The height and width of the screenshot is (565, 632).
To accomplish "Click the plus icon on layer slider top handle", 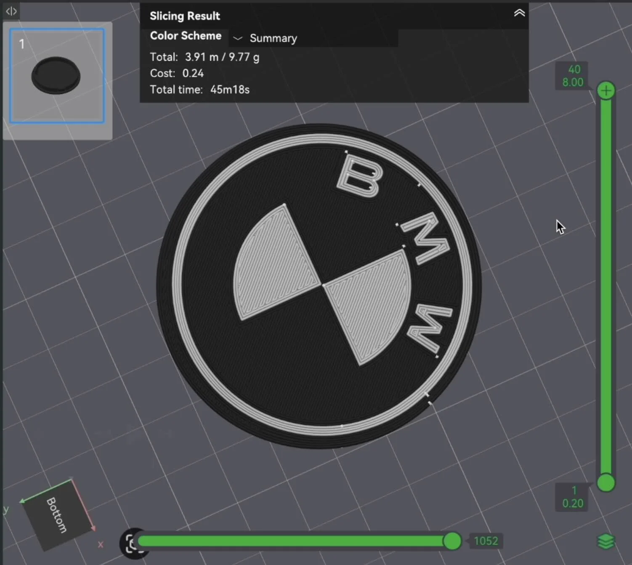I will (x=606, y=91).
